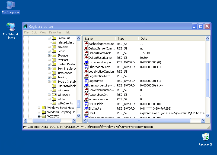Click the DWORD icon beside HibernationPrevi...
Image resolution: width=217 pixels, height=155 pixels.
[x=86, y=67]
